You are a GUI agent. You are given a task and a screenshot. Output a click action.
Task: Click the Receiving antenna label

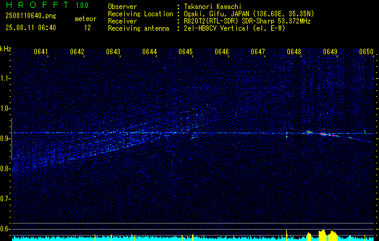pyautogui.click(x=139, y=28)
